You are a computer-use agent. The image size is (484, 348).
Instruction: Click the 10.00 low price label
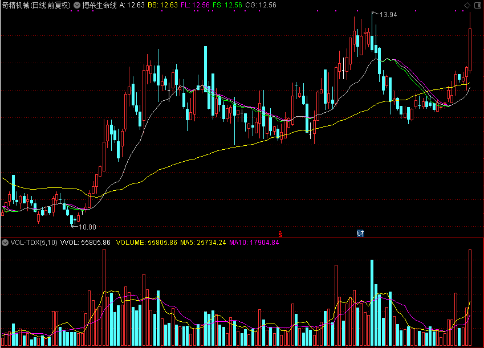tap(87, 227)
